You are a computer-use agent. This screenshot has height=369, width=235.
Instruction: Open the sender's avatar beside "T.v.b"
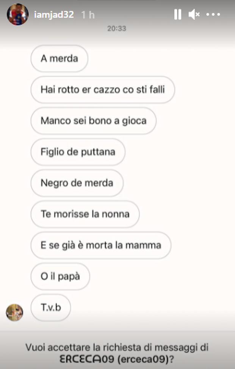point(15,312)
